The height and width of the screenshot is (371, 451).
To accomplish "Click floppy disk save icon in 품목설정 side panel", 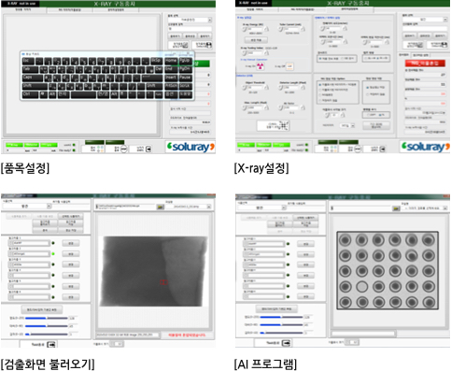I will click(208, 45).
